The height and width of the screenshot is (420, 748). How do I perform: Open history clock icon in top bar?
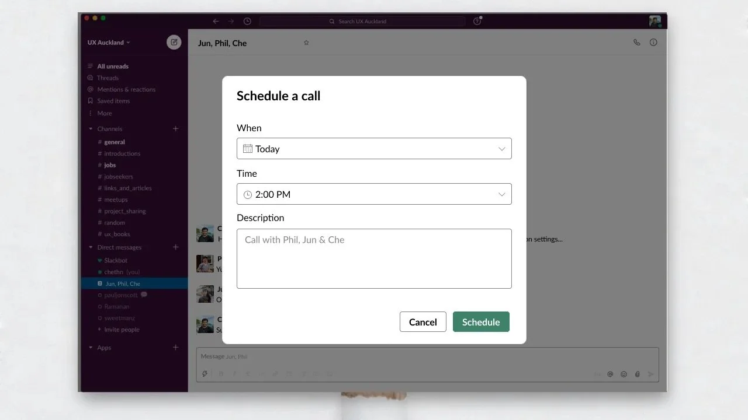tap(247, 21)
